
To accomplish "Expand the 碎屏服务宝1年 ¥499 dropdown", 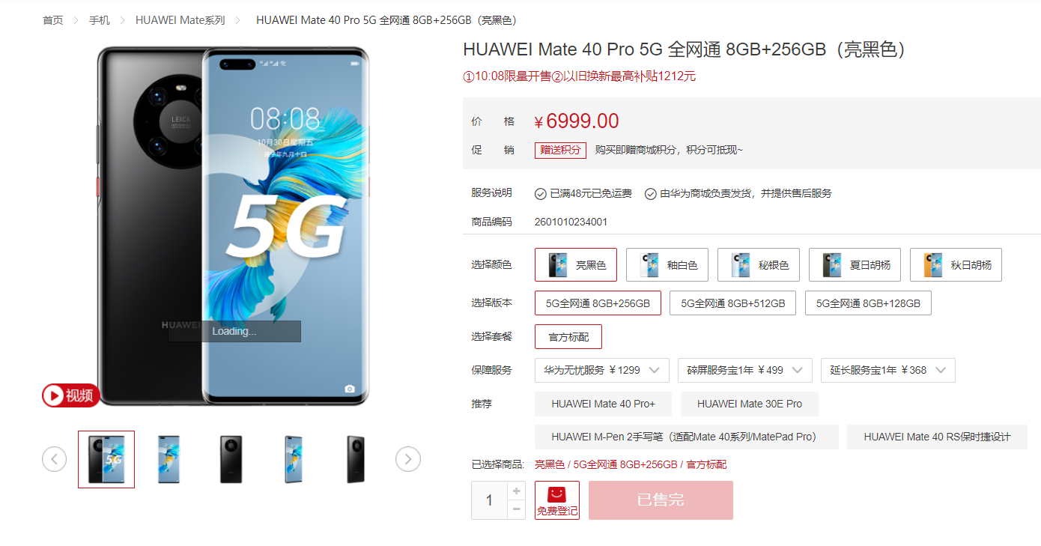I will [x=745, y=370].
